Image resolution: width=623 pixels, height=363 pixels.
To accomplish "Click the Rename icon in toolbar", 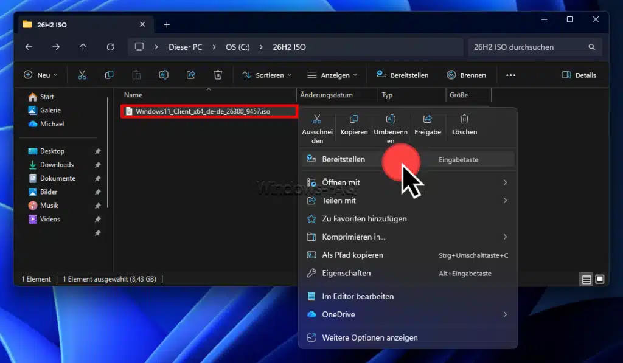I will coord(163,75).
